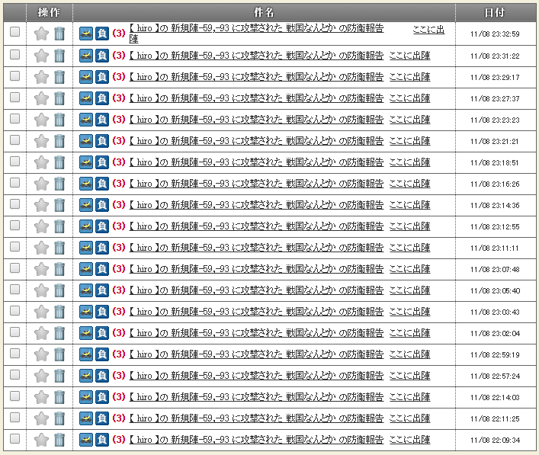Open defense report dated 11/08 23:31:22
This screenshot has width=539, height=455.
(256, 56)
